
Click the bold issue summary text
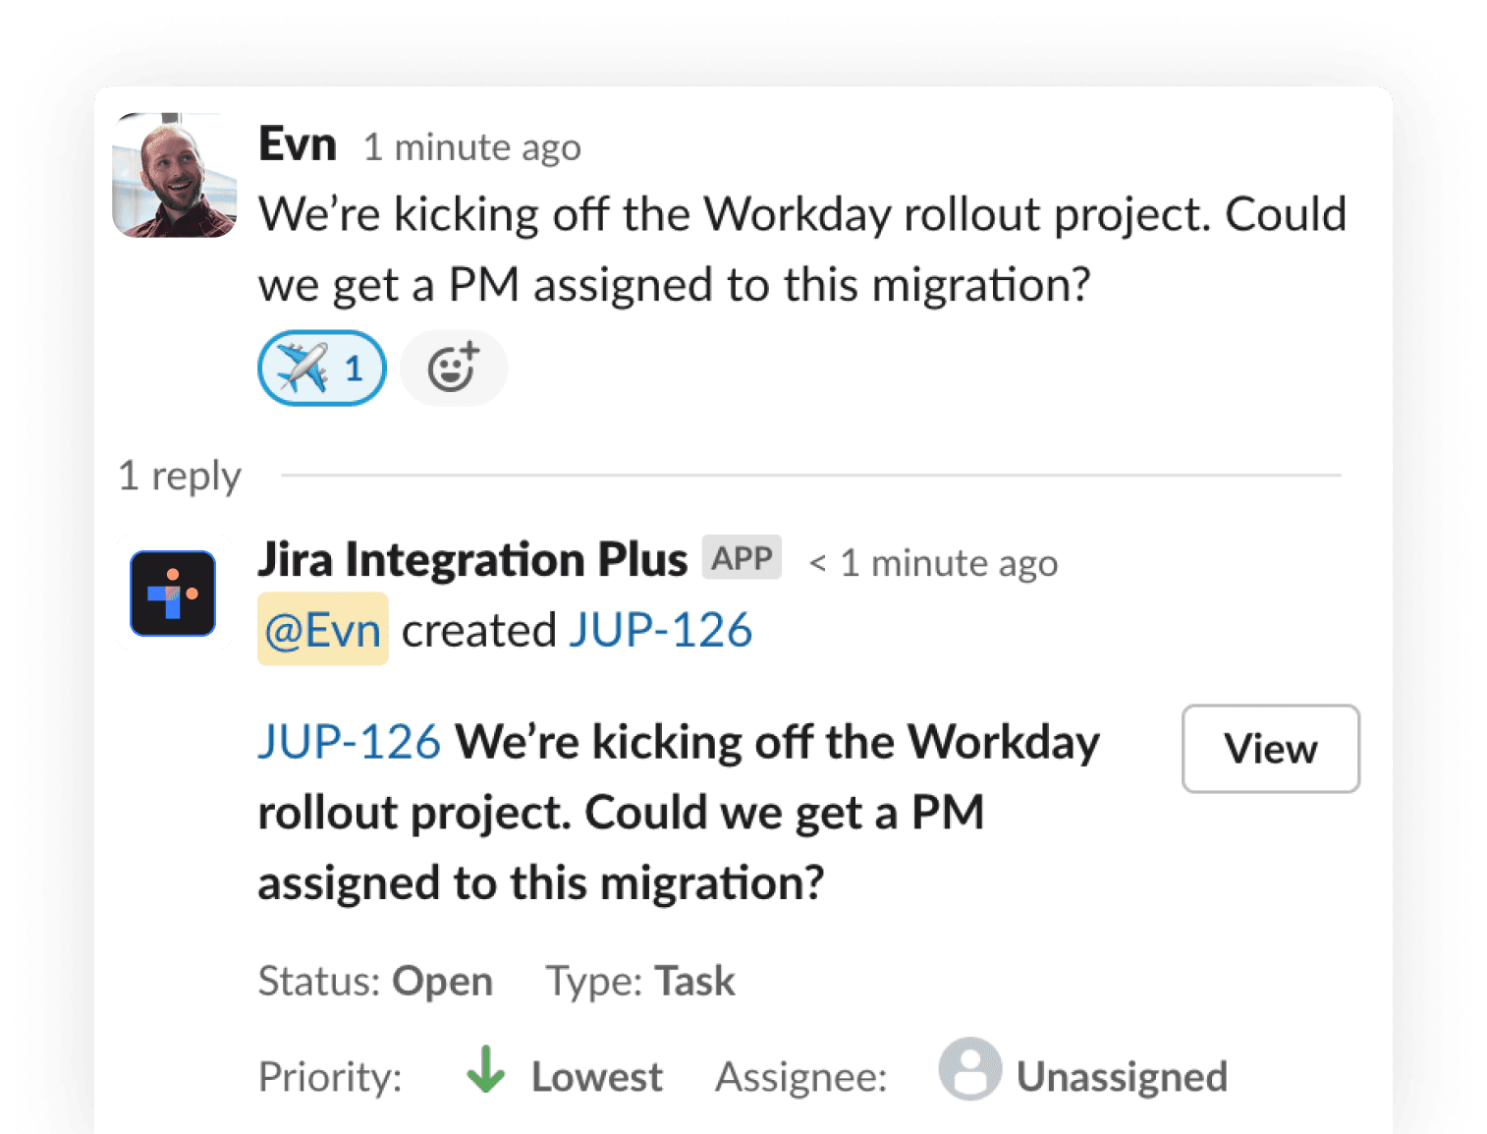coord(679,813)
